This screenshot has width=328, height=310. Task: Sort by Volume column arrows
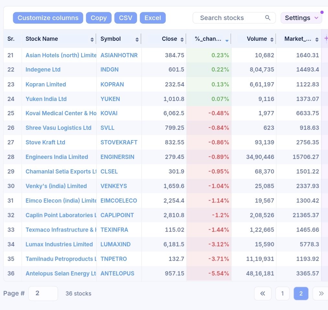272,39
